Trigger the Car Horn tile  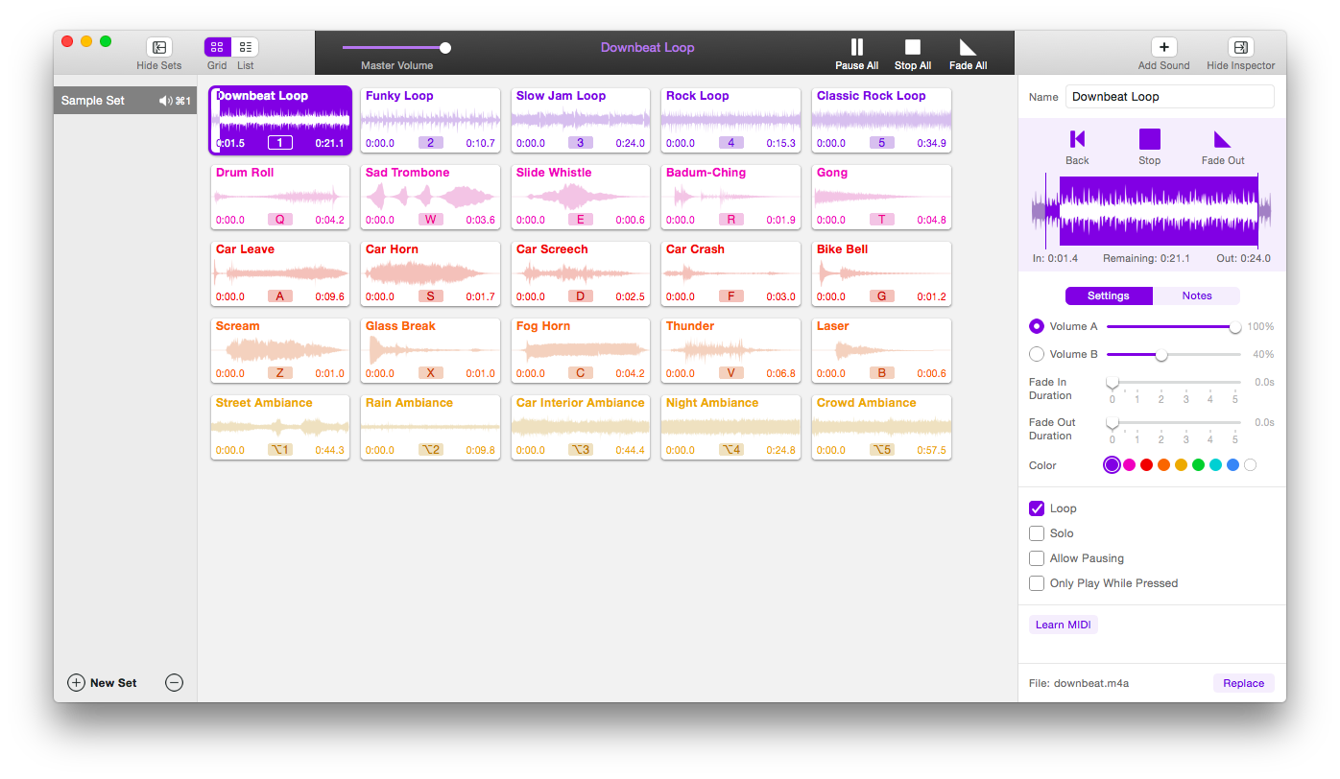coord(430,273)
